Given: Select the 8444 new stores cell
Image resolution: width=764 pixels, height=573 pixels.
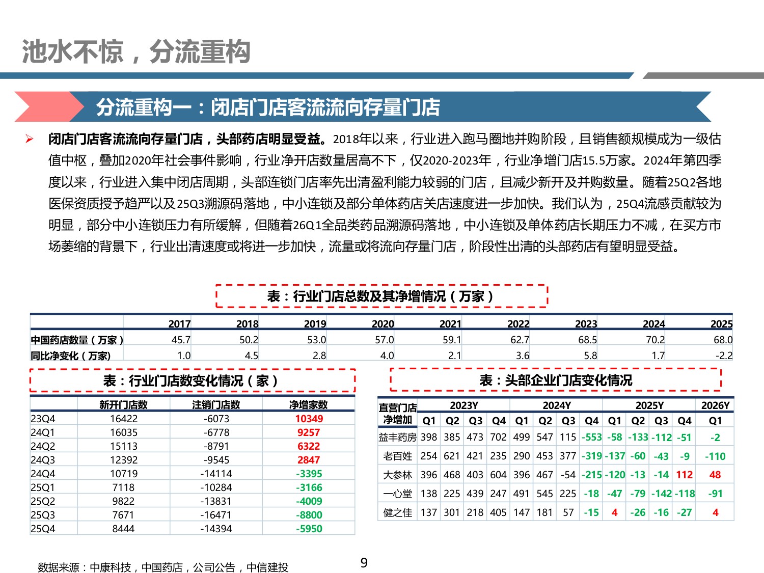Looking at the screenshot, I should tap(123, 529).
